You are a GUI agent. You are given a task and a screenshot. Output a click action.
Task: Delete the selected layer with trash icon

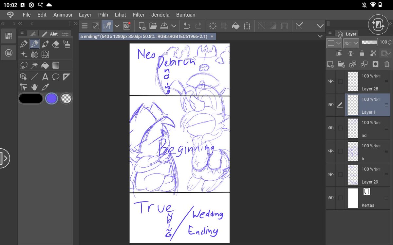tap(387, 64)
